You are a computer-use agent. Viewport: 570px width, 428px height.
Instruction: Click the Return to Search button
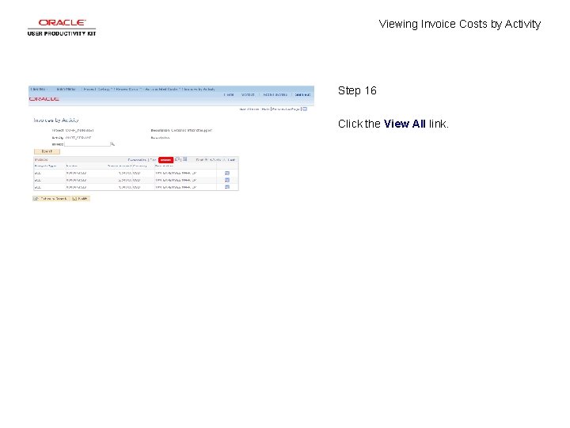[51, 199]
